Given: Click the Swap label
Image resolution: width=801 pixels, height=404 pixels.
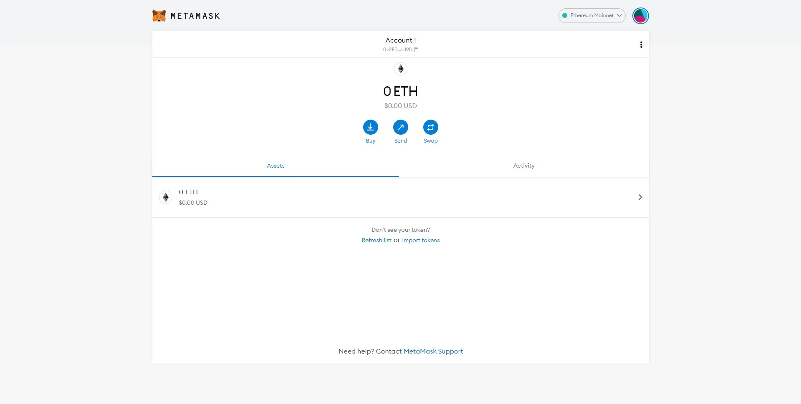Looking at the screenshot, I should pos(431,141).
